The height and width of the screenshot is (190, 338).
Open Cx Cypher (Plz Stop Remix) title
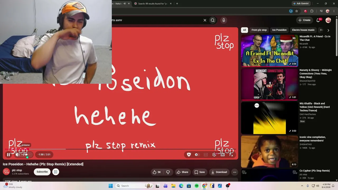[315, 171]
